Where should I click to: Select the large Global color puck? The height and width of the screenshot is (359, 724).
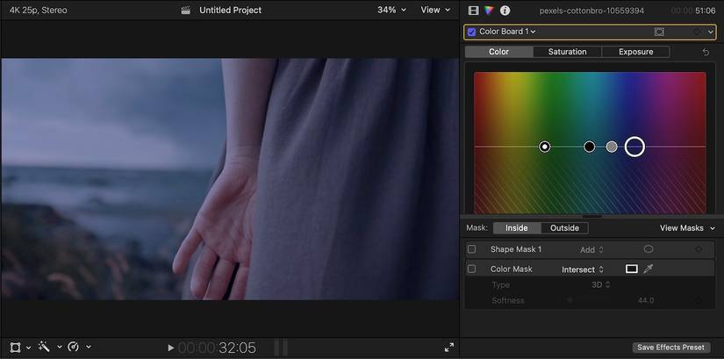(634, 147)
